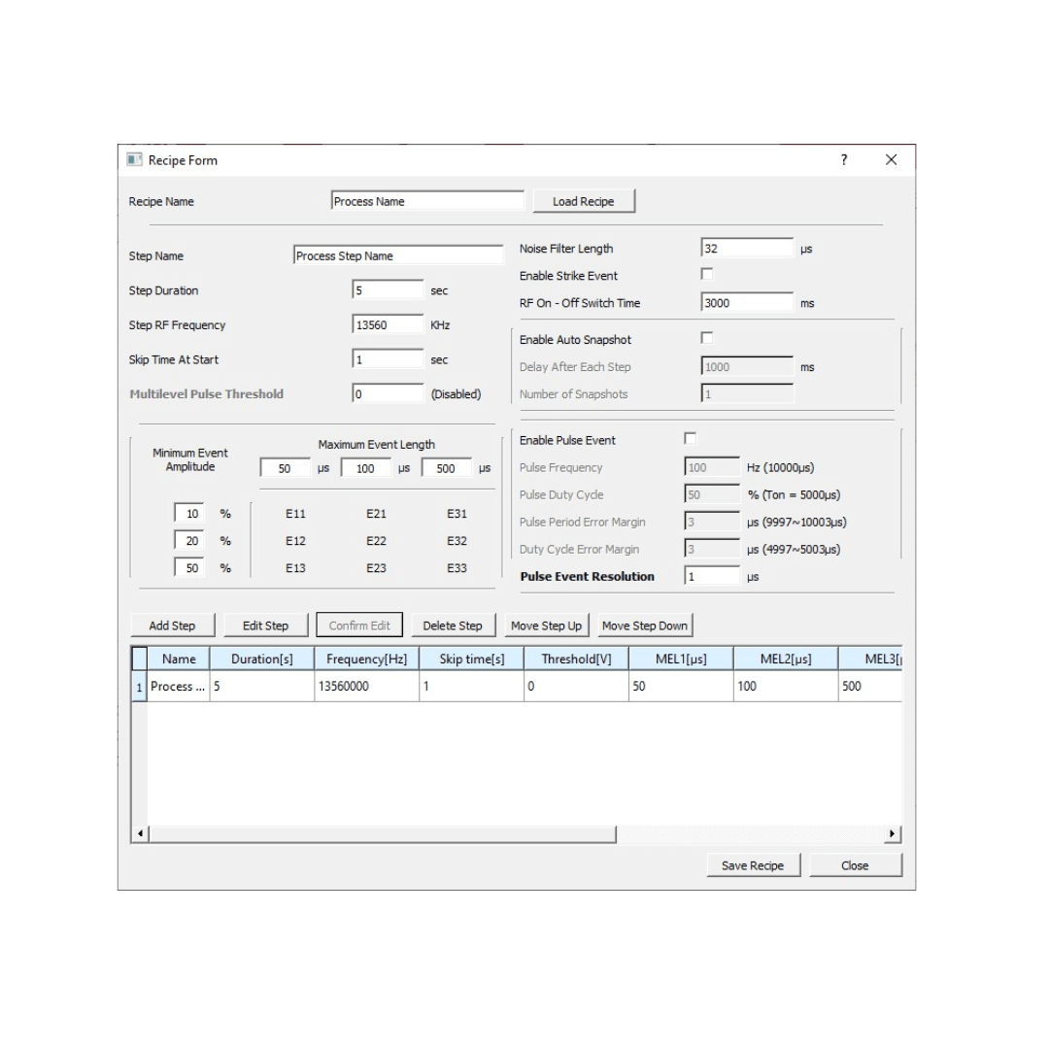The image size is (1049, 1049).
Task: Click the Add Step button
Action: point(172,626)
